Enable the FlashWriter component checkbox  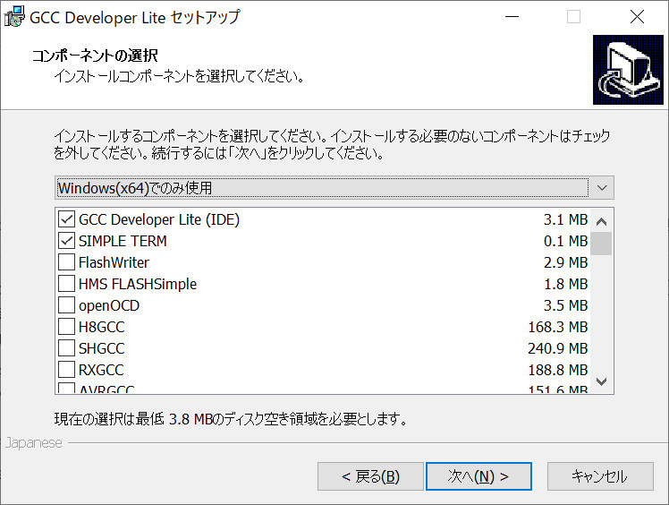66,261
